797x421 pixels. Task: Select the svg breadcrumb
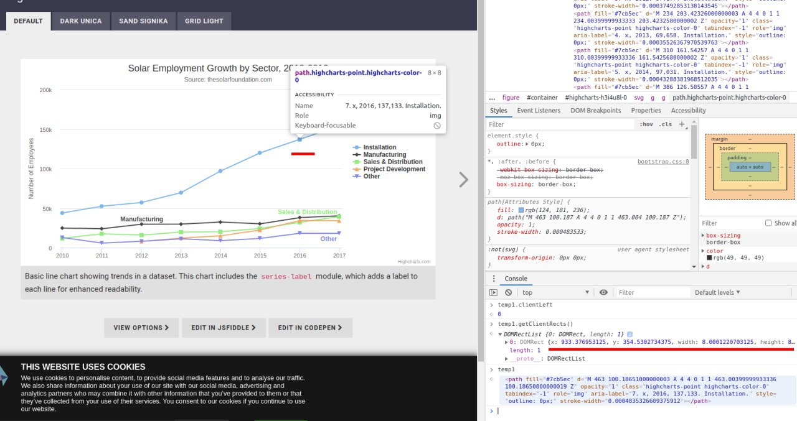(639, 98)
